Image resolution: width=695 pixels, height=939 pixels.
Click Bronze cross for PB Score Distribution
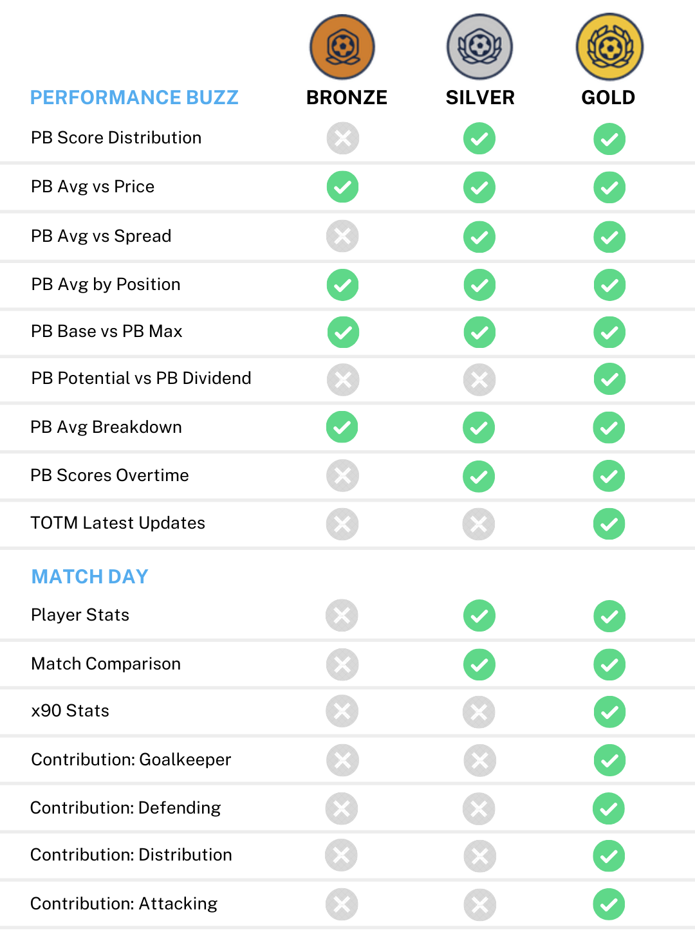tap(343, 138)
